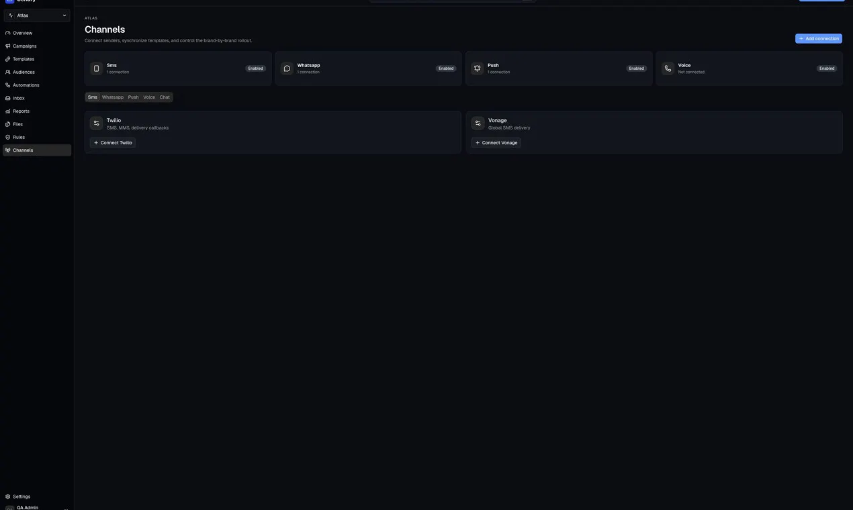Click Connect Vonage button
The image size is (853, 510).
496,143
